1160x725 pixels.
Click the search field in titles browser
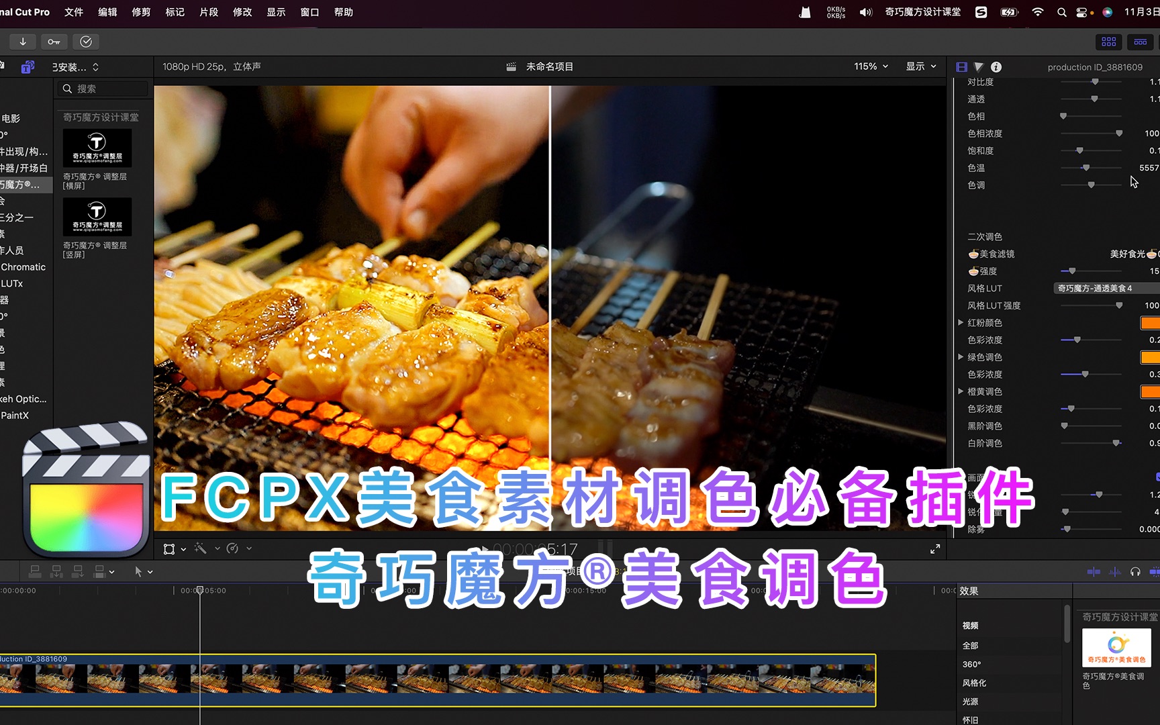pos(103,89)
